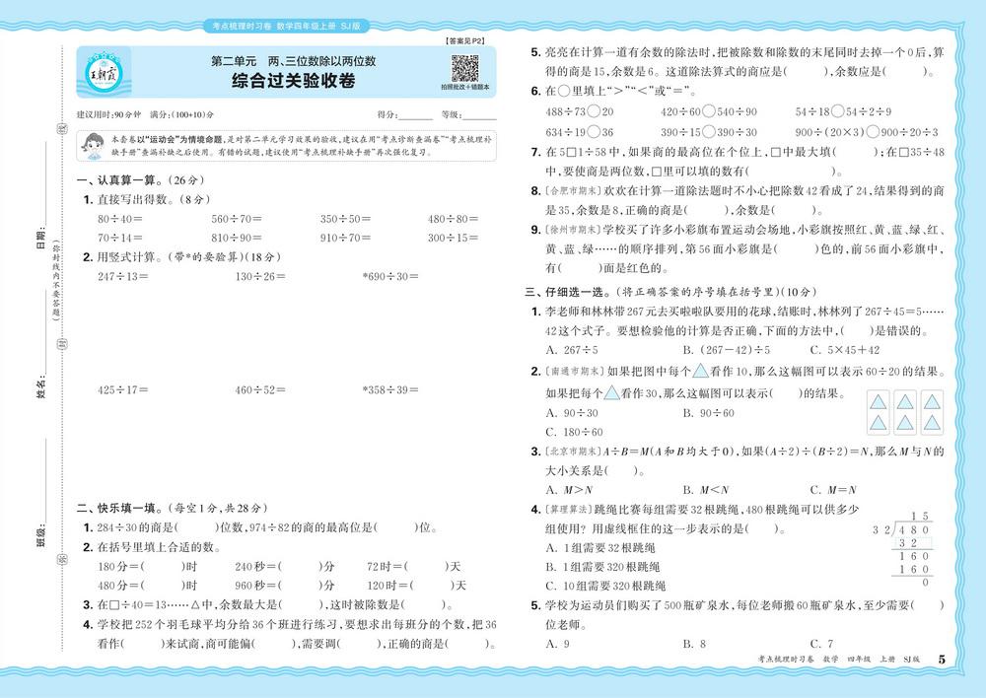Click the section heading "三、仔细选一选"
Viewport: 986px width, 698px height.
click(x=569, y=292)
